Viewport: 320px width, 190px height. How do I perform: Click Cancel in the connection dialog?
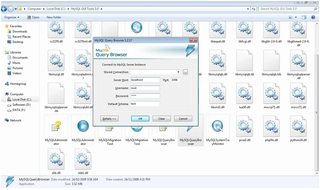pyautogui.click(x=183, y=119)
